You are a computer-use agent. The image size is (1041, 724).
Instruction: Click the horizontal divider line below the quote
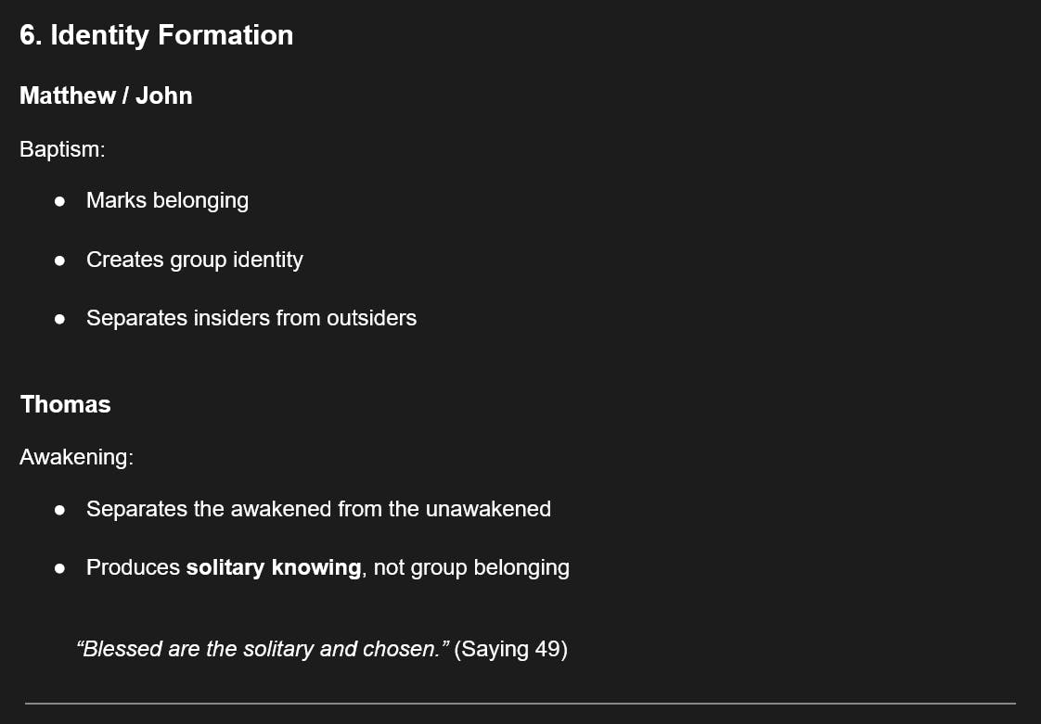click(520, 704)
